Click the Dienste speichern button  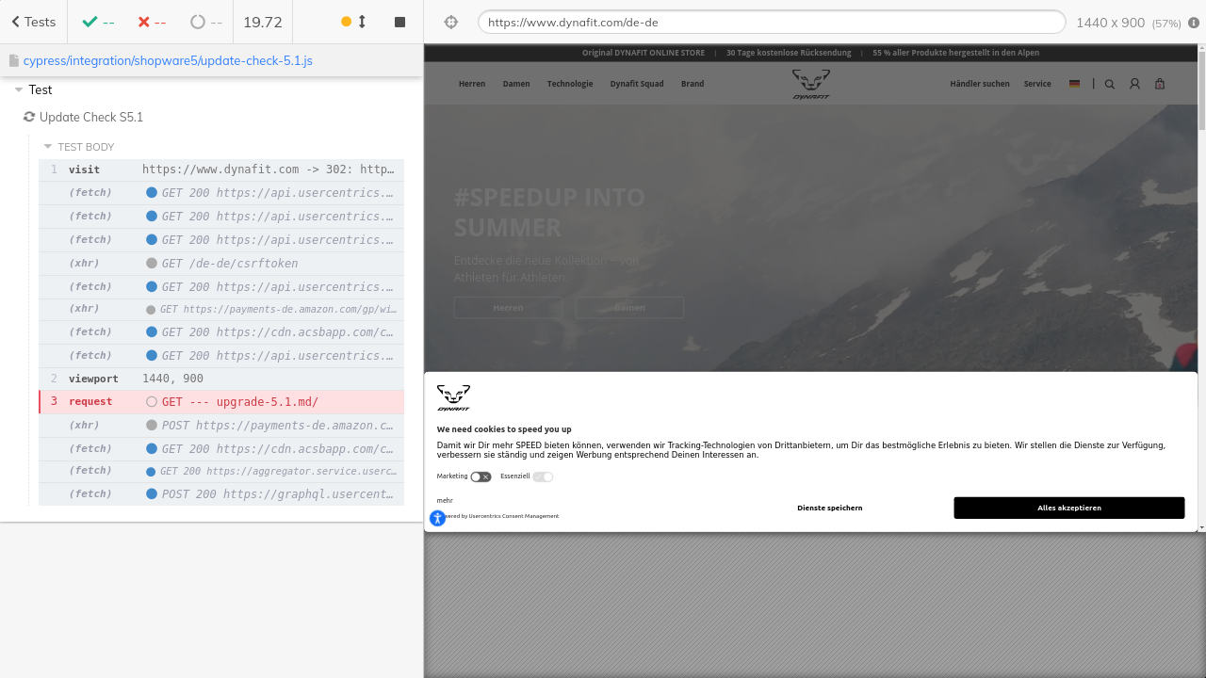pyautogui.click(x=829, y=508)
